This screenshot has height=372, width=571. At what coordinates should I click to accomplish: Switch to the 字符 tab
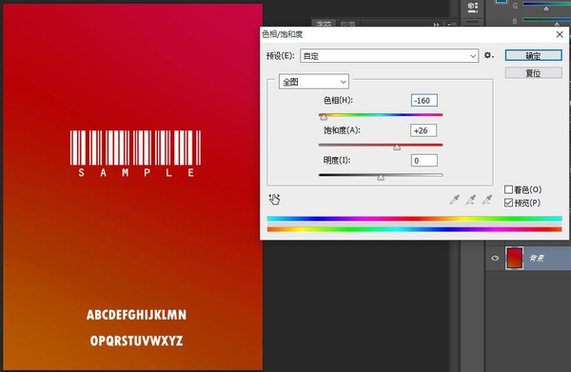[324, 24]
